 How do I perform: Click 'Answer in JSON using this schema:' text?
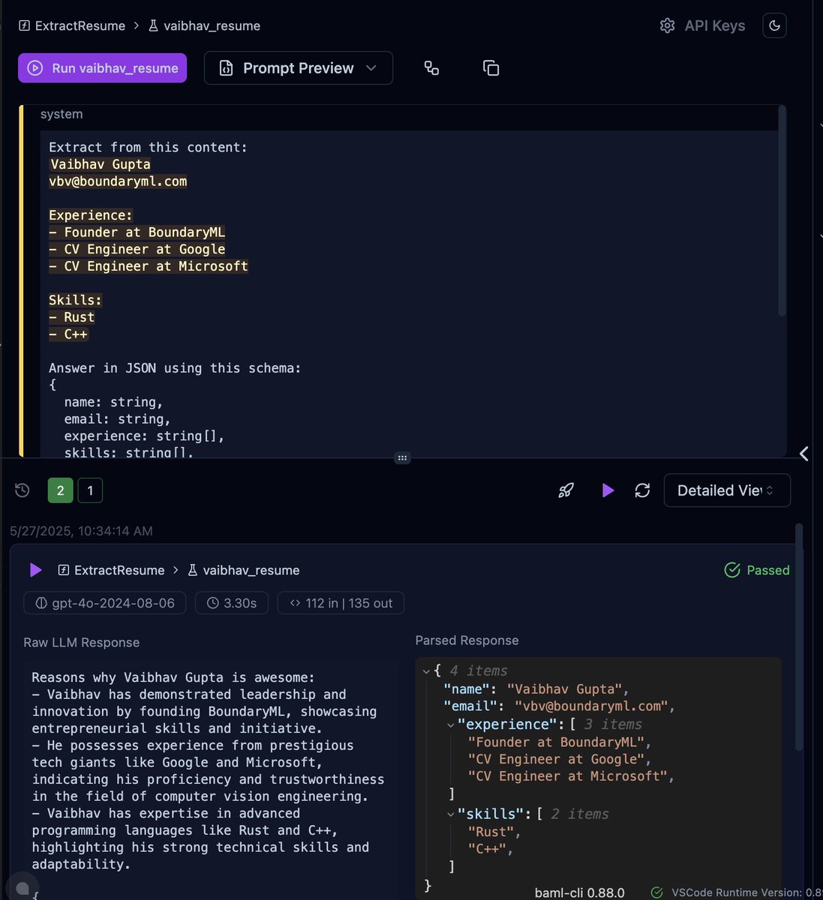(175, 367)
